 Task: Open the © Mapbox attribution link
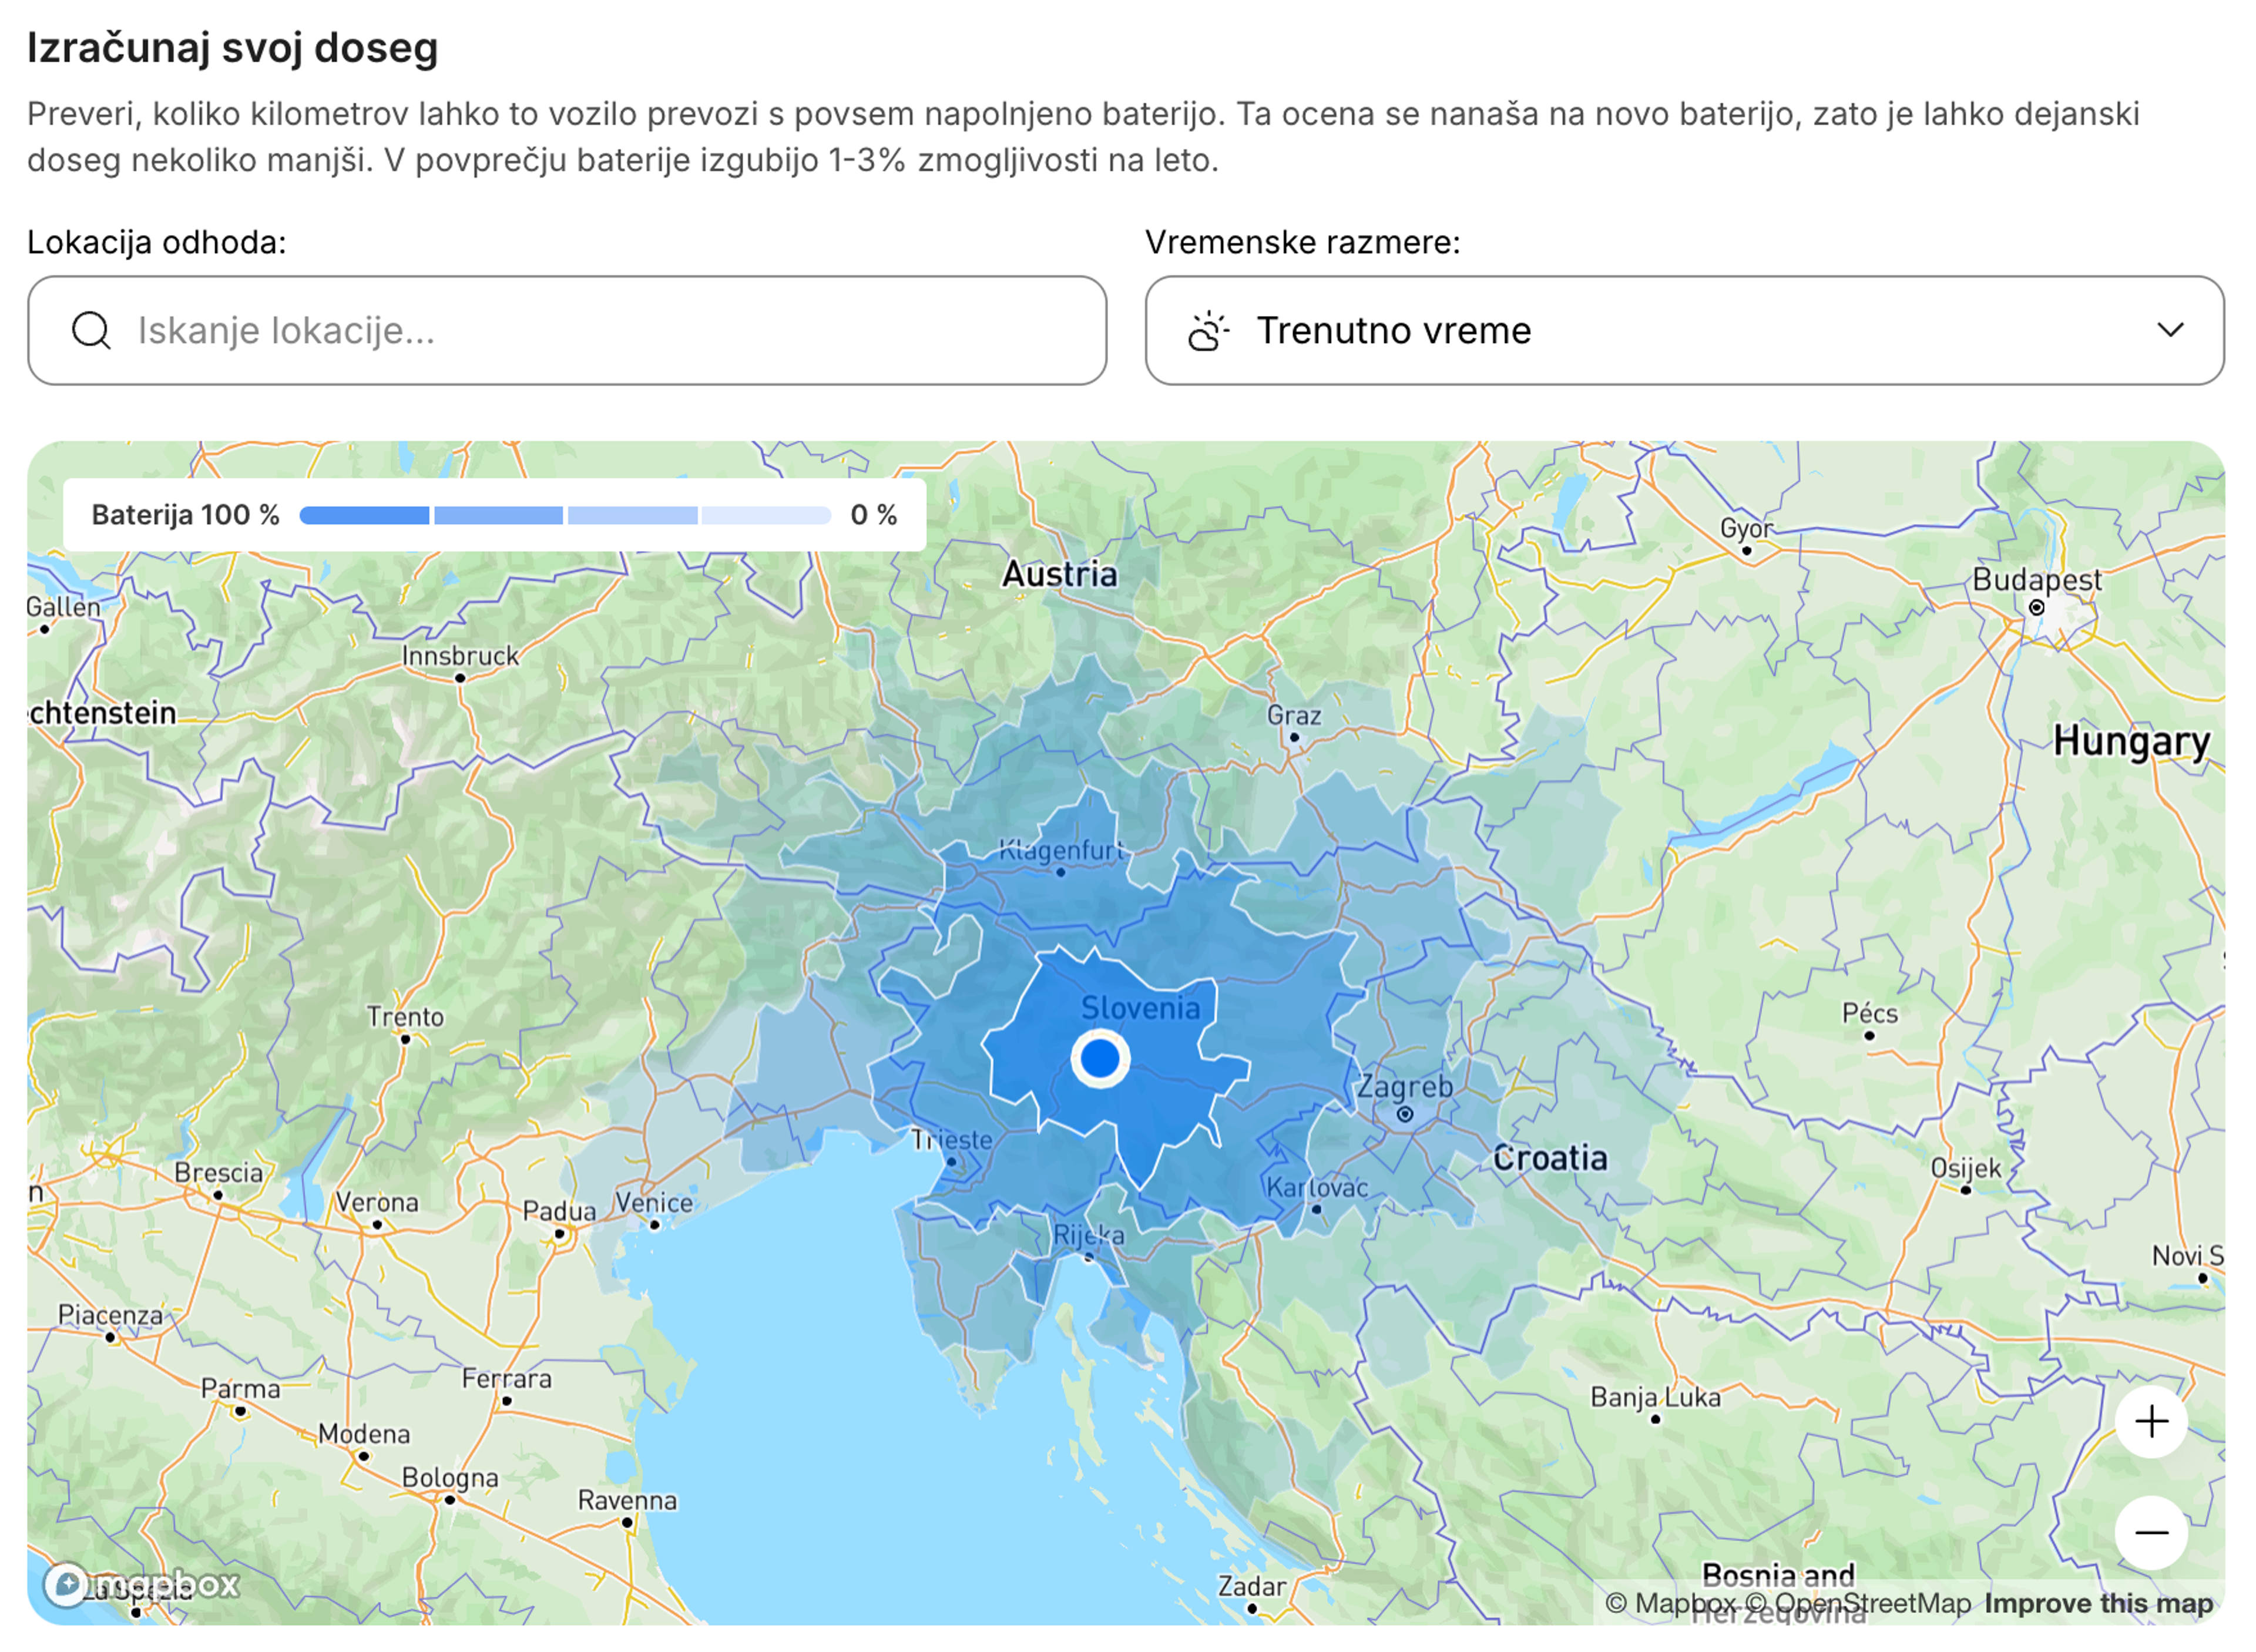pos(1671,1604)
